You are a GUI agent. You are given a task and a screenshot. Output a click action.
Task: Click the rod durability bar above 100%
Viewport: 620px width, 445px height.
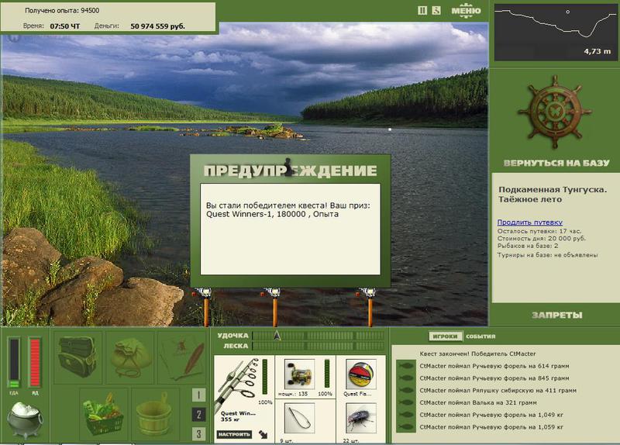coord(265,376)
